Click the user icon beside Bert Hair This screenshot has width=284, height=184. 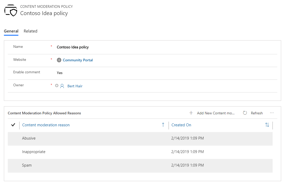click(62, 86)
